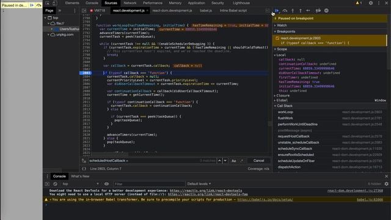Toggle the navigator sidebar icon
The width and height of the screenshot is (391, 220).
[x=84, y=10]
